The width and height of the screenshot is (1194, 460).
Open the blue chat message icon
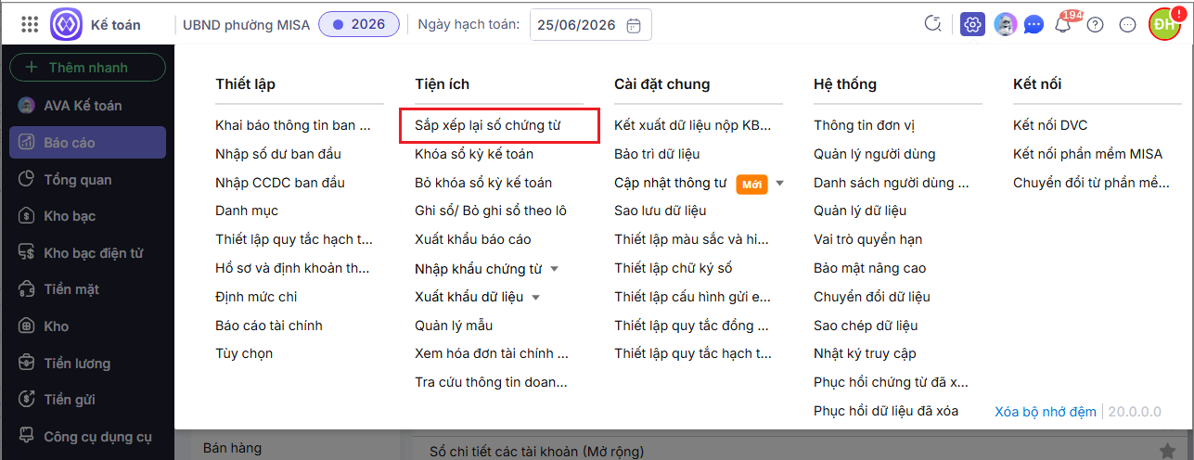1034,26
